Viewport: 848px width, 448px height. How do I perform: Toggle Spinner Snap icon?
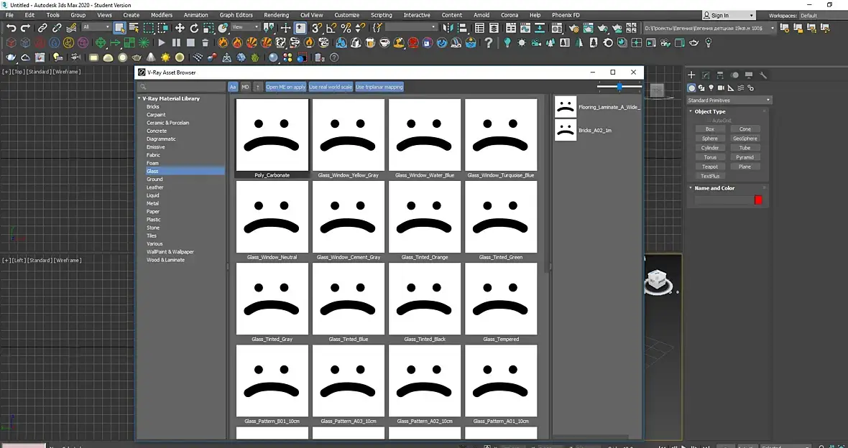tap(360, 27)
